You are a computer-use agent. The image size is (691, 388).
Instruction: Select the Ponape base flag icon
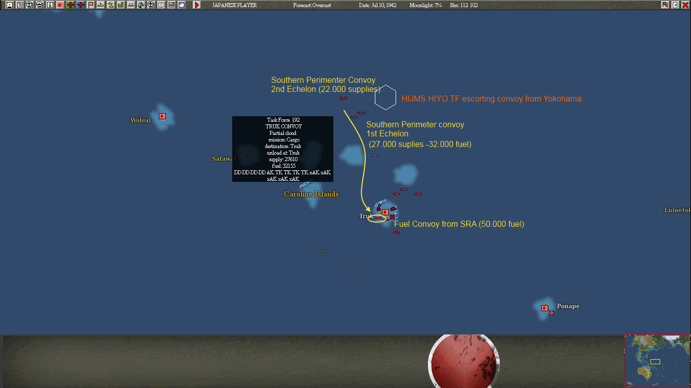click(x=545, y=308)
